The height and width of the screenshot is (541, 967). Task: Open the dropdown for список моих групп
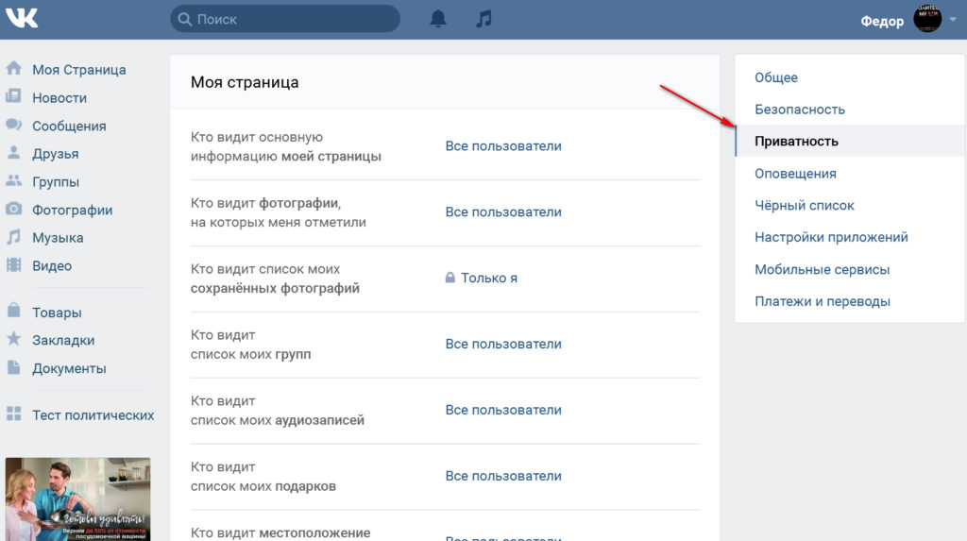503,345
